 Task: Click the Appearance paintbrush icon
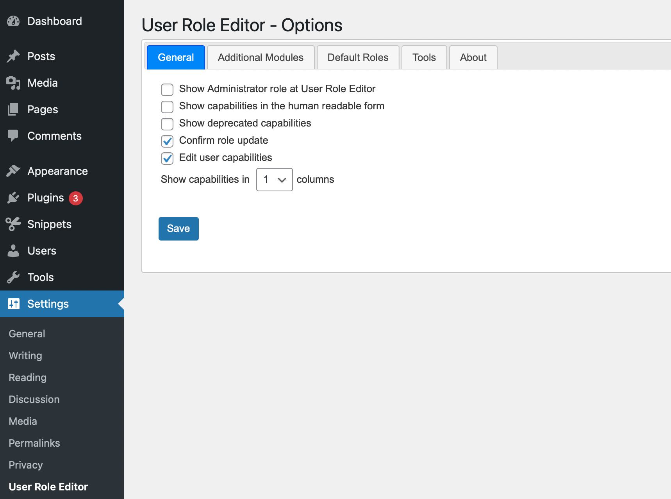[13, 171]
